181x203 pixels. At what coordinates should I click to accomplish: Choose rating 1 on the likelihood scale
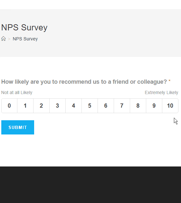(x=25, y=106)
